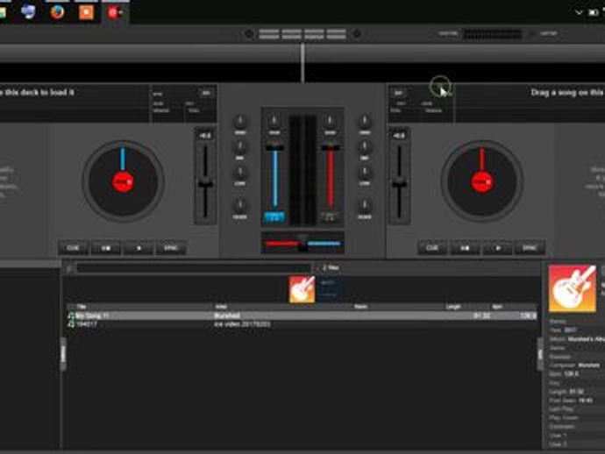605x454 pixels.
Task: Click the round button left of layout bars
Action: [x=249, y=34]
